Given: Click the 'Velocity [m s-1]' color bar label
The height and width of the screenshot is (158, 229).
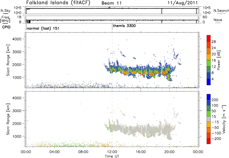Looking at the screenshot, I should pos(224,119).
